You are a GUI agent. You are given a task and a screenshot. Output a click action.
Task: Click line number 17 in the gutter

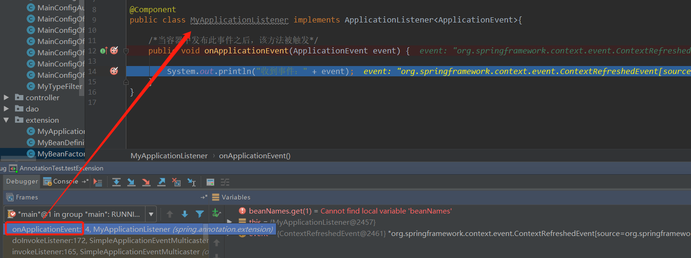pyautogui.click(x=92, y=102)
